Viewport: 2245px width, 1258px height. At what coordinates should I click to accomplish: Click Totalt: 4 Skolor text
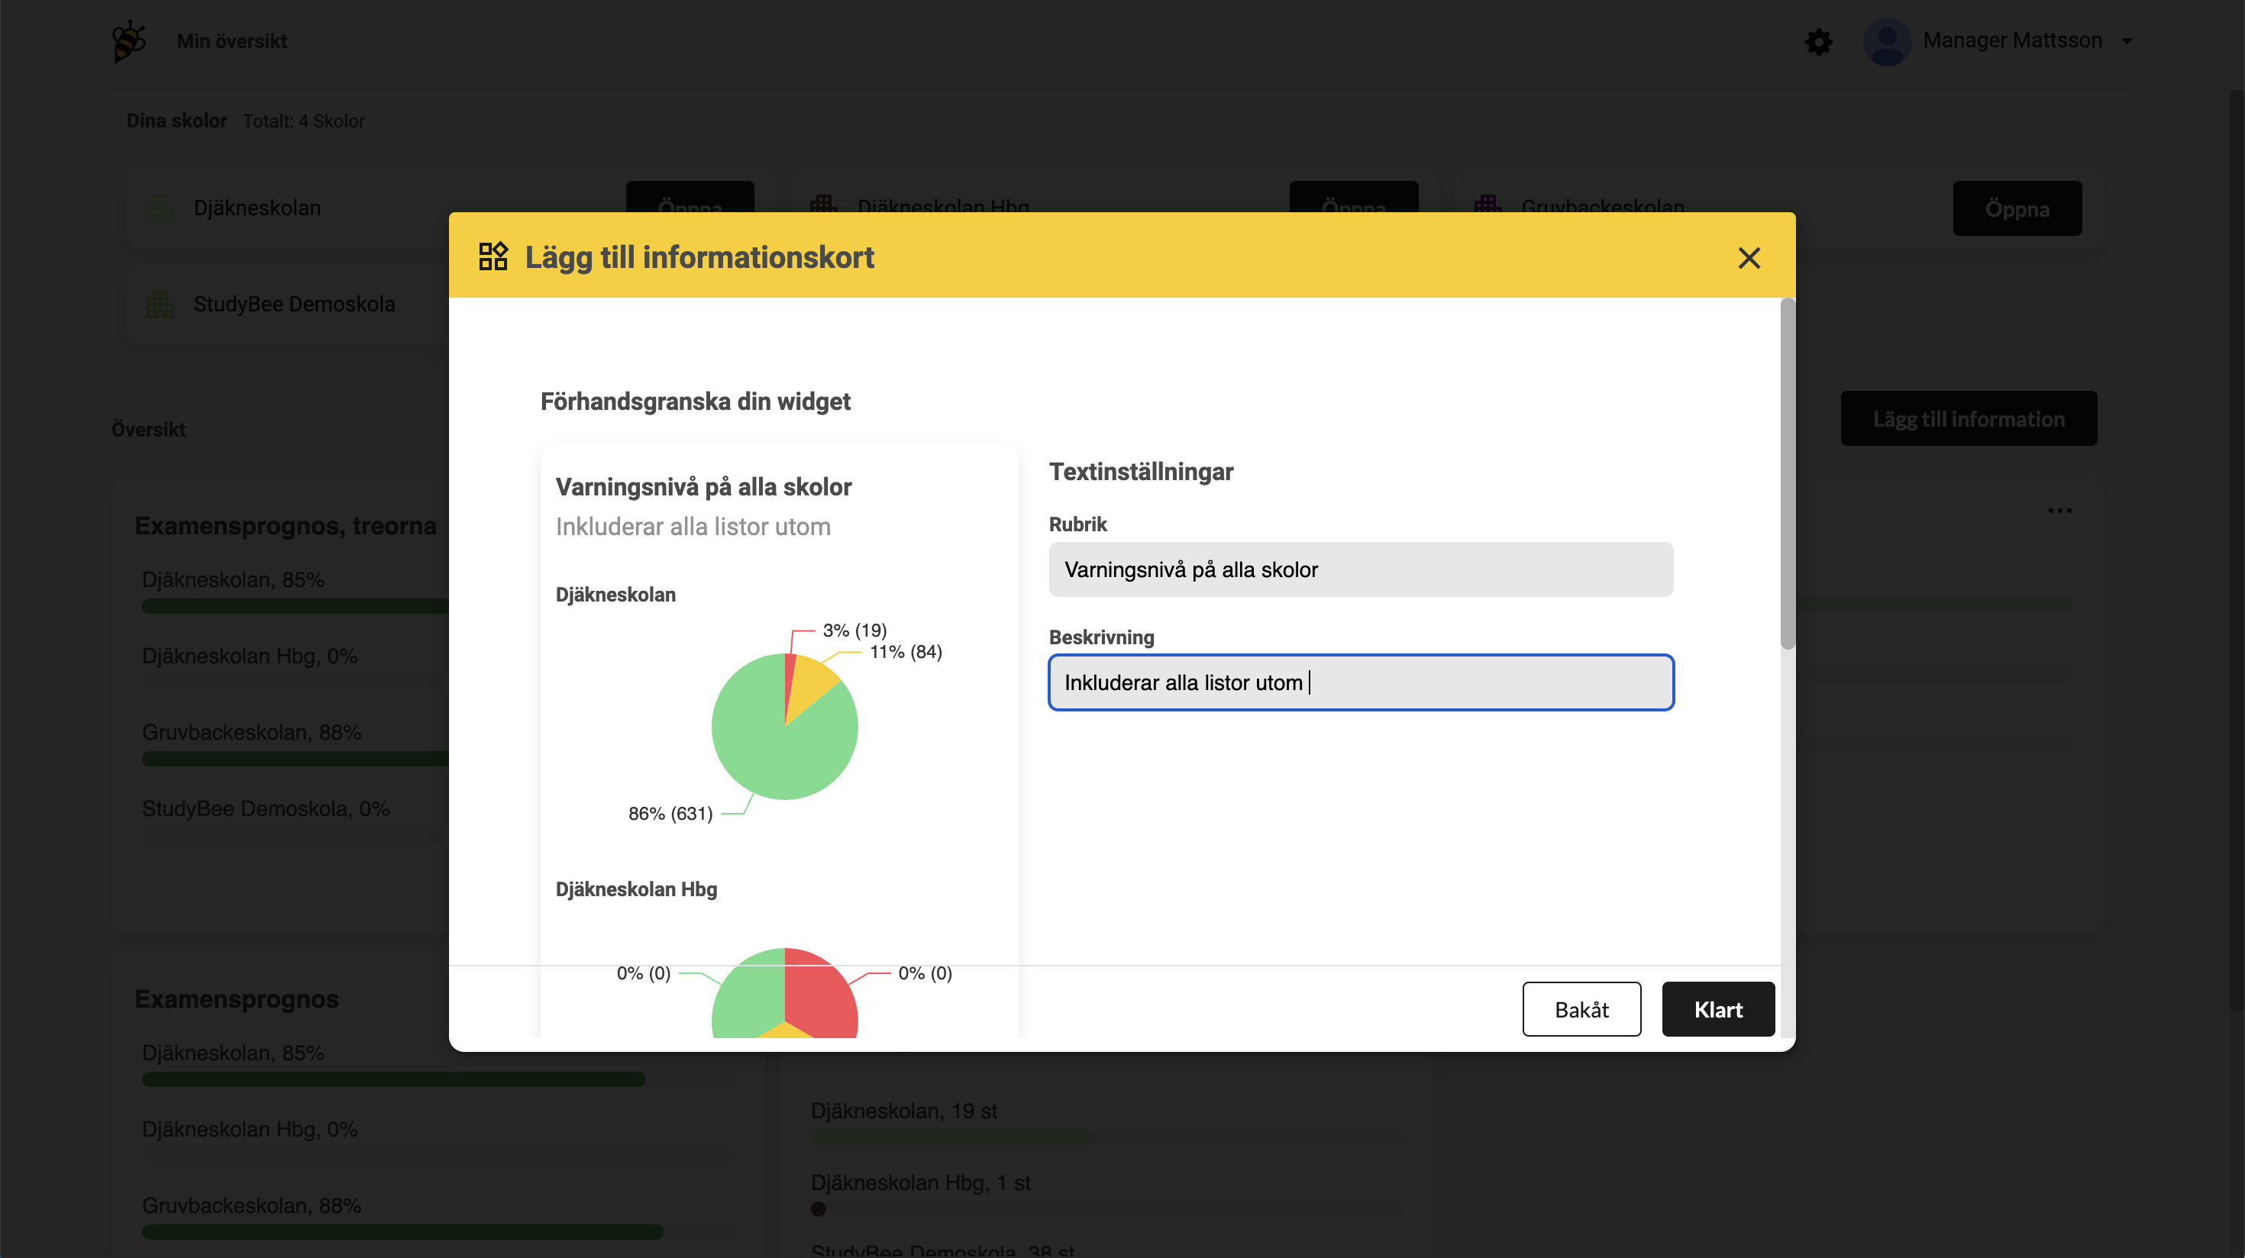coord(303,121)
